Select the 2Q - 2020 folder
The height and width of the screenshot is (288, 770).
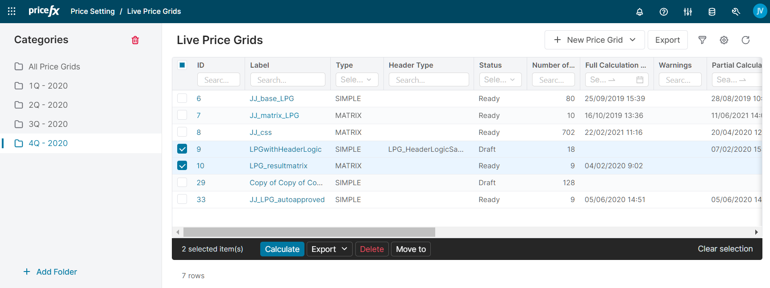(48, 105)
